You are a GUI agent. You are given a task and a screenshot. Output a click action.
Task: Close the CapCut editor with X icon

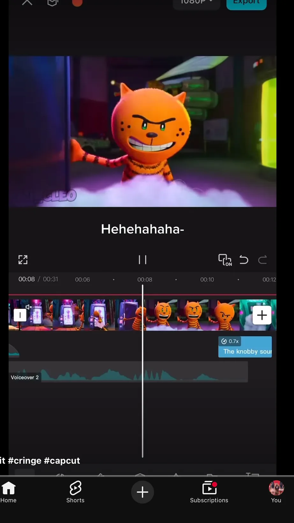27,3
